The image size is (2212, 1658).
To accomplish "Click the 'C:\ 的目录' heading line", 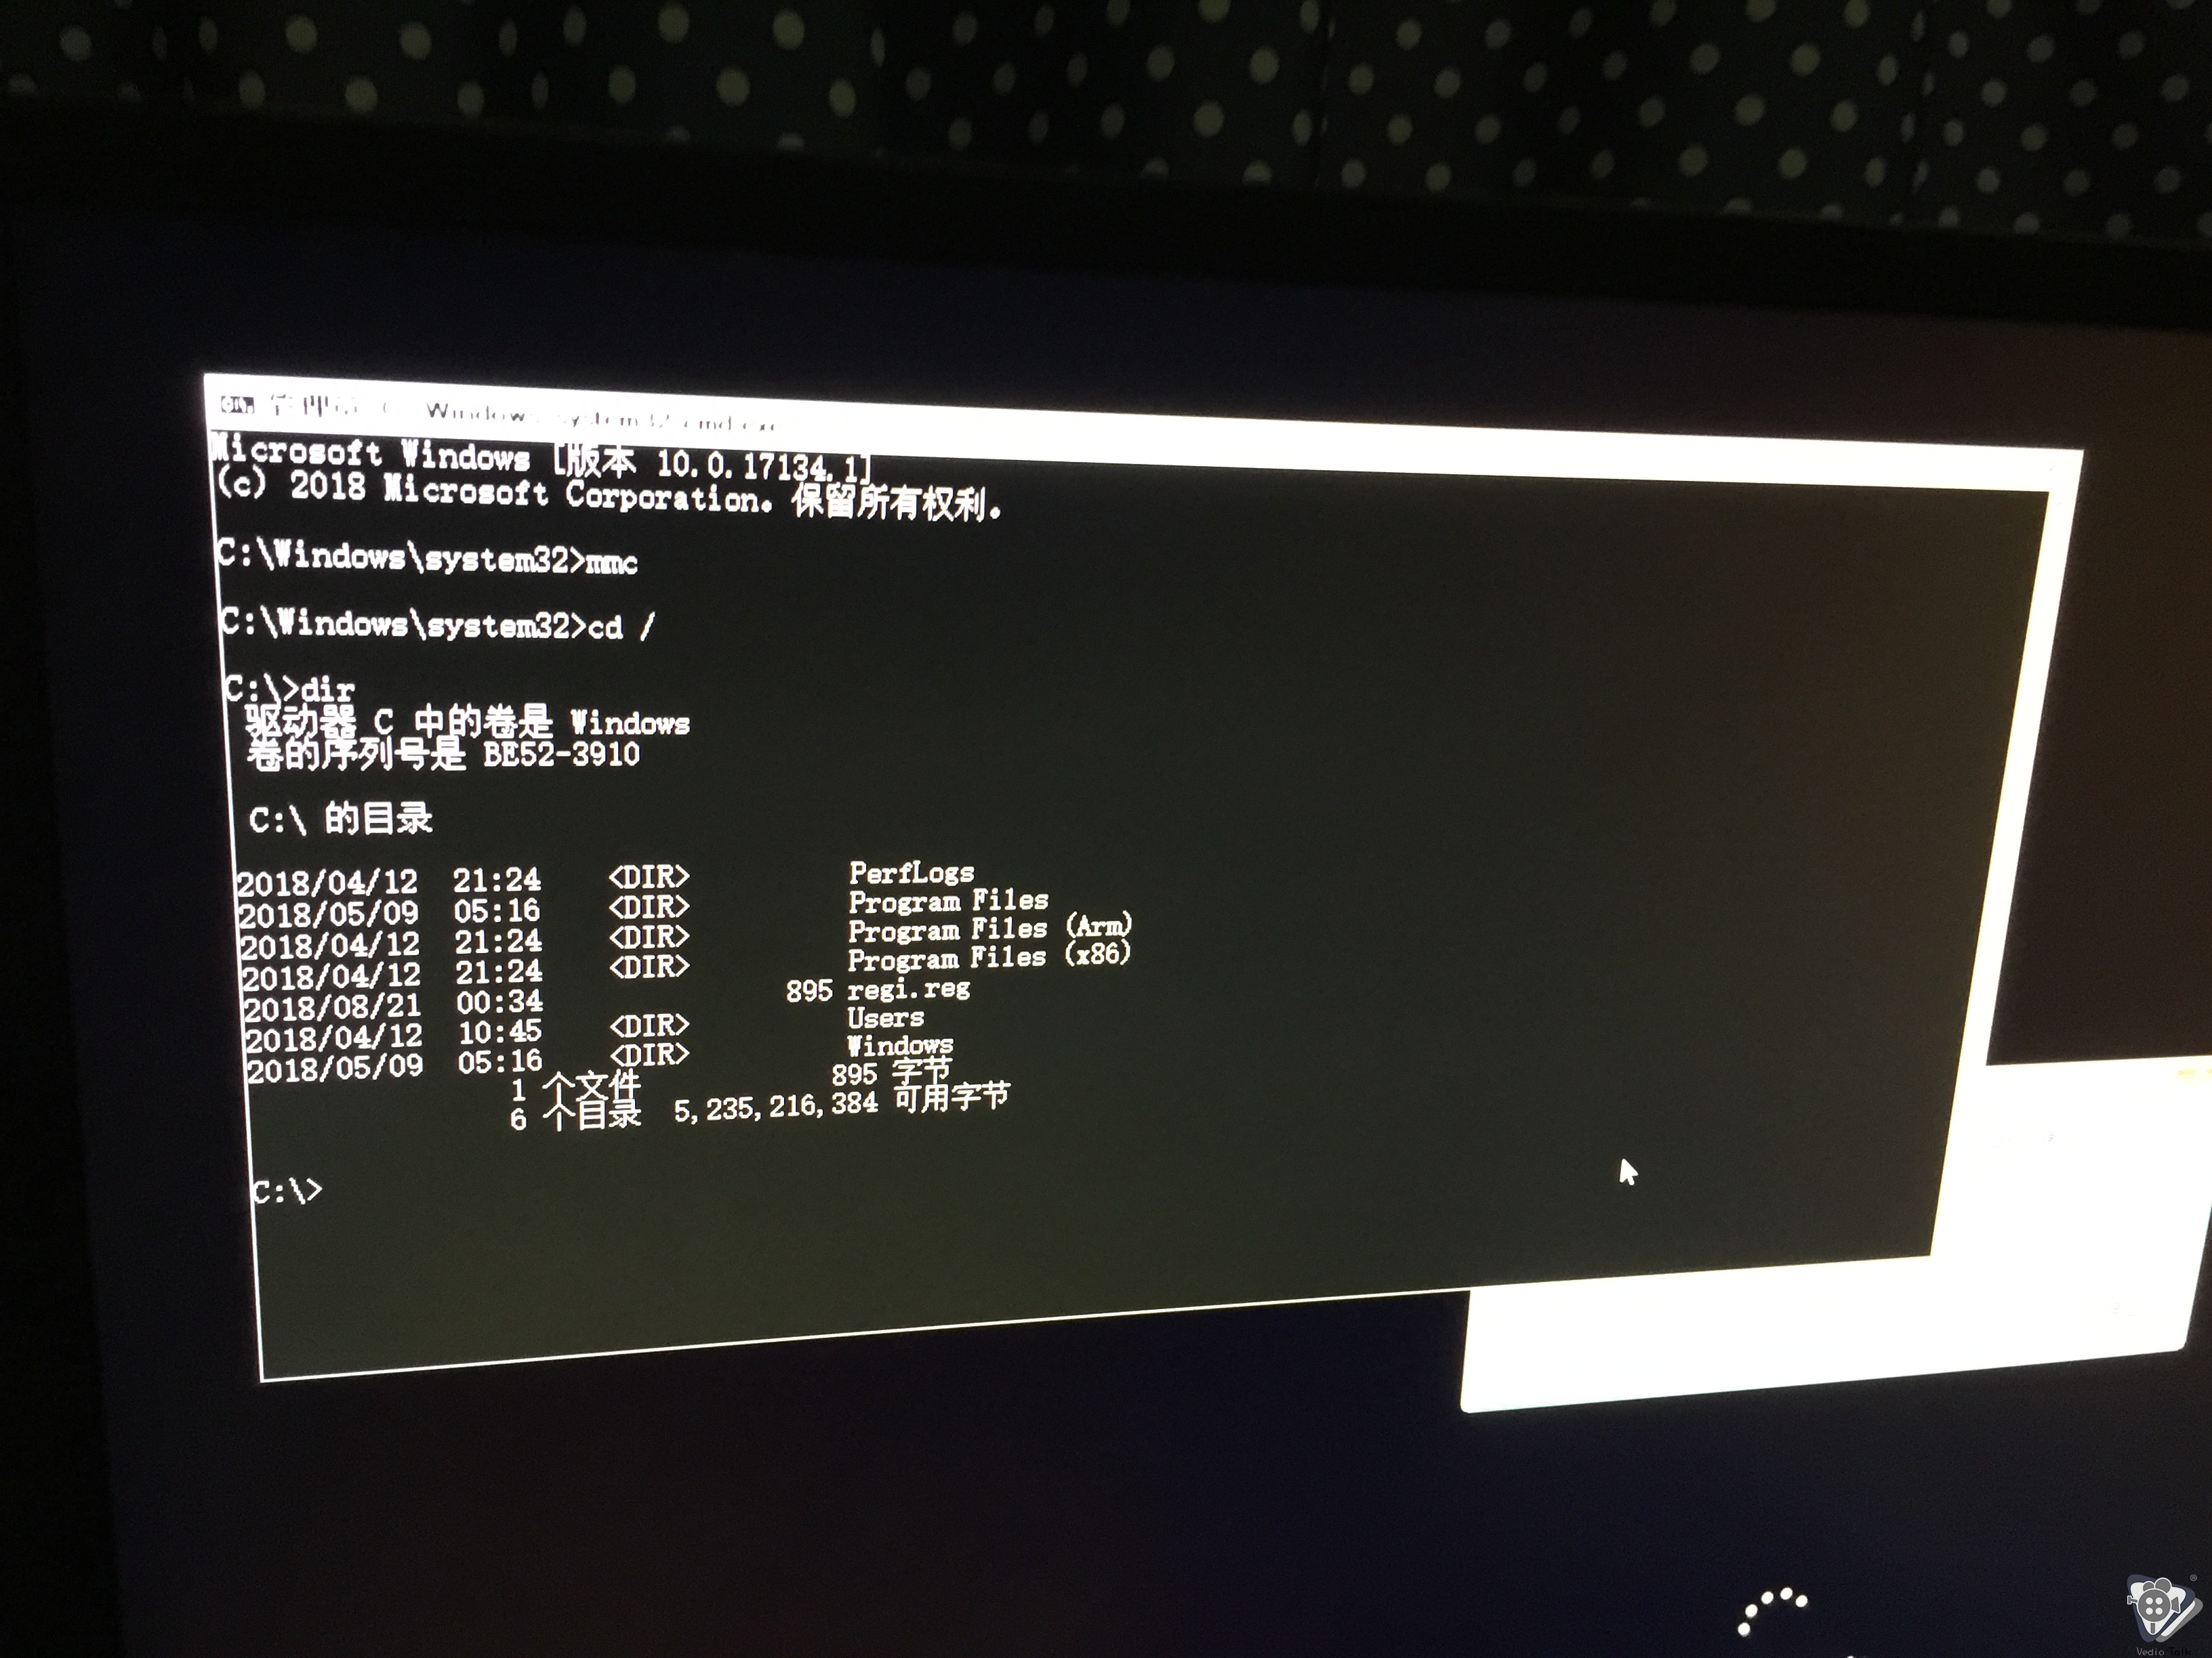I will (x=340, y=820).
